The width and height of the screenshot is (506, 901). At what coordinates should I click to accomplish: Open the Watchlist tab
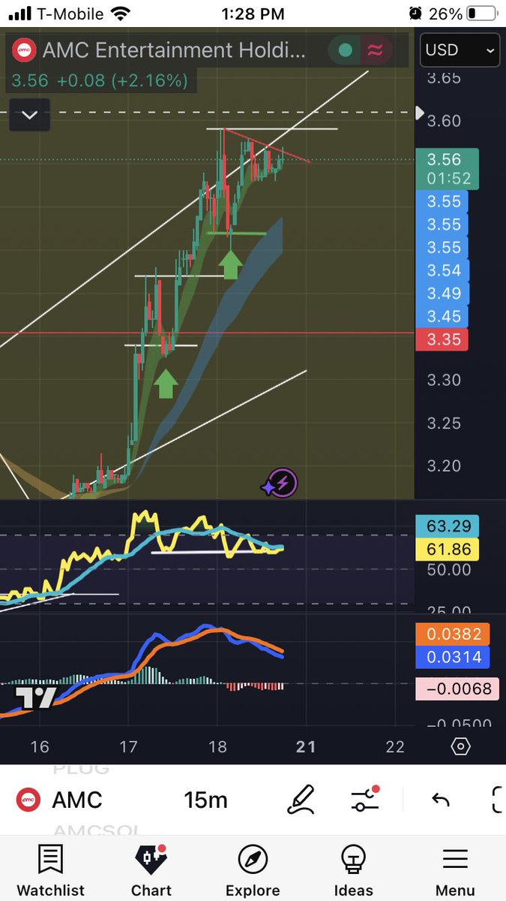(x=50, y=869)
